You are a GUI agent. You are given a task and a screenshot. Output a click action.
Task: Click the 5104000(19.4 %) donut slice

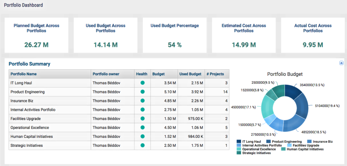(x=302, y=106)
